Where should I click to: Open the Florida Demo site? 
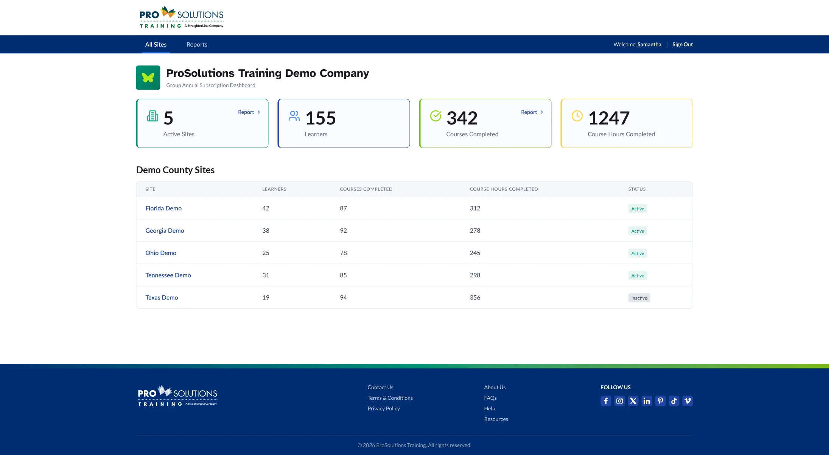[163, 208]
